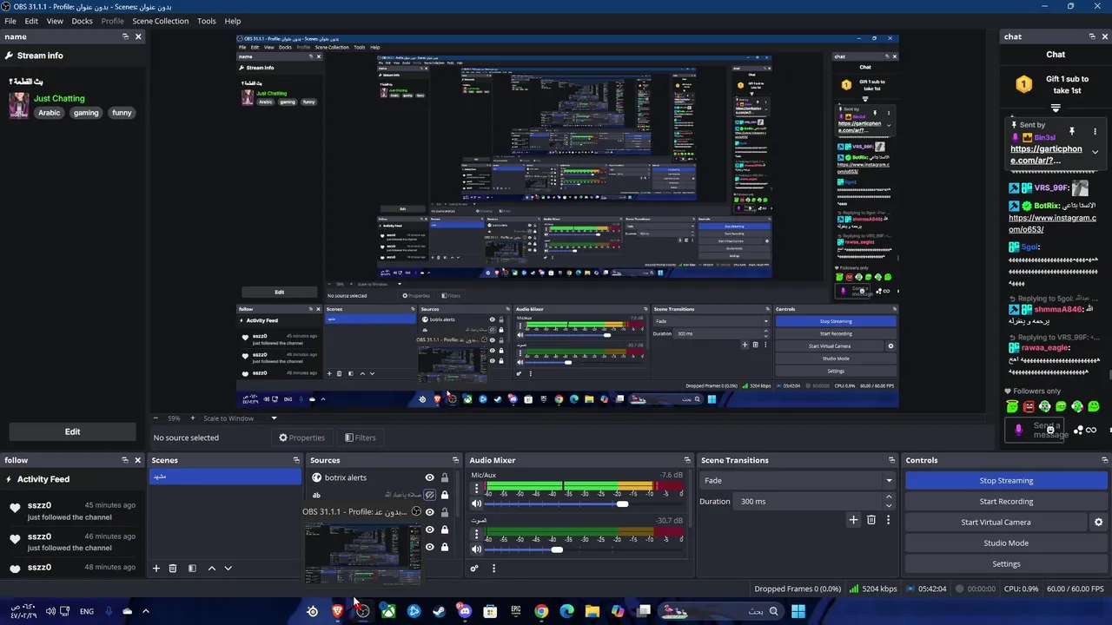Screen dimensions: 1112x625
Task: Add a scene transition with plus icon
Action: (x=853, y=520)
